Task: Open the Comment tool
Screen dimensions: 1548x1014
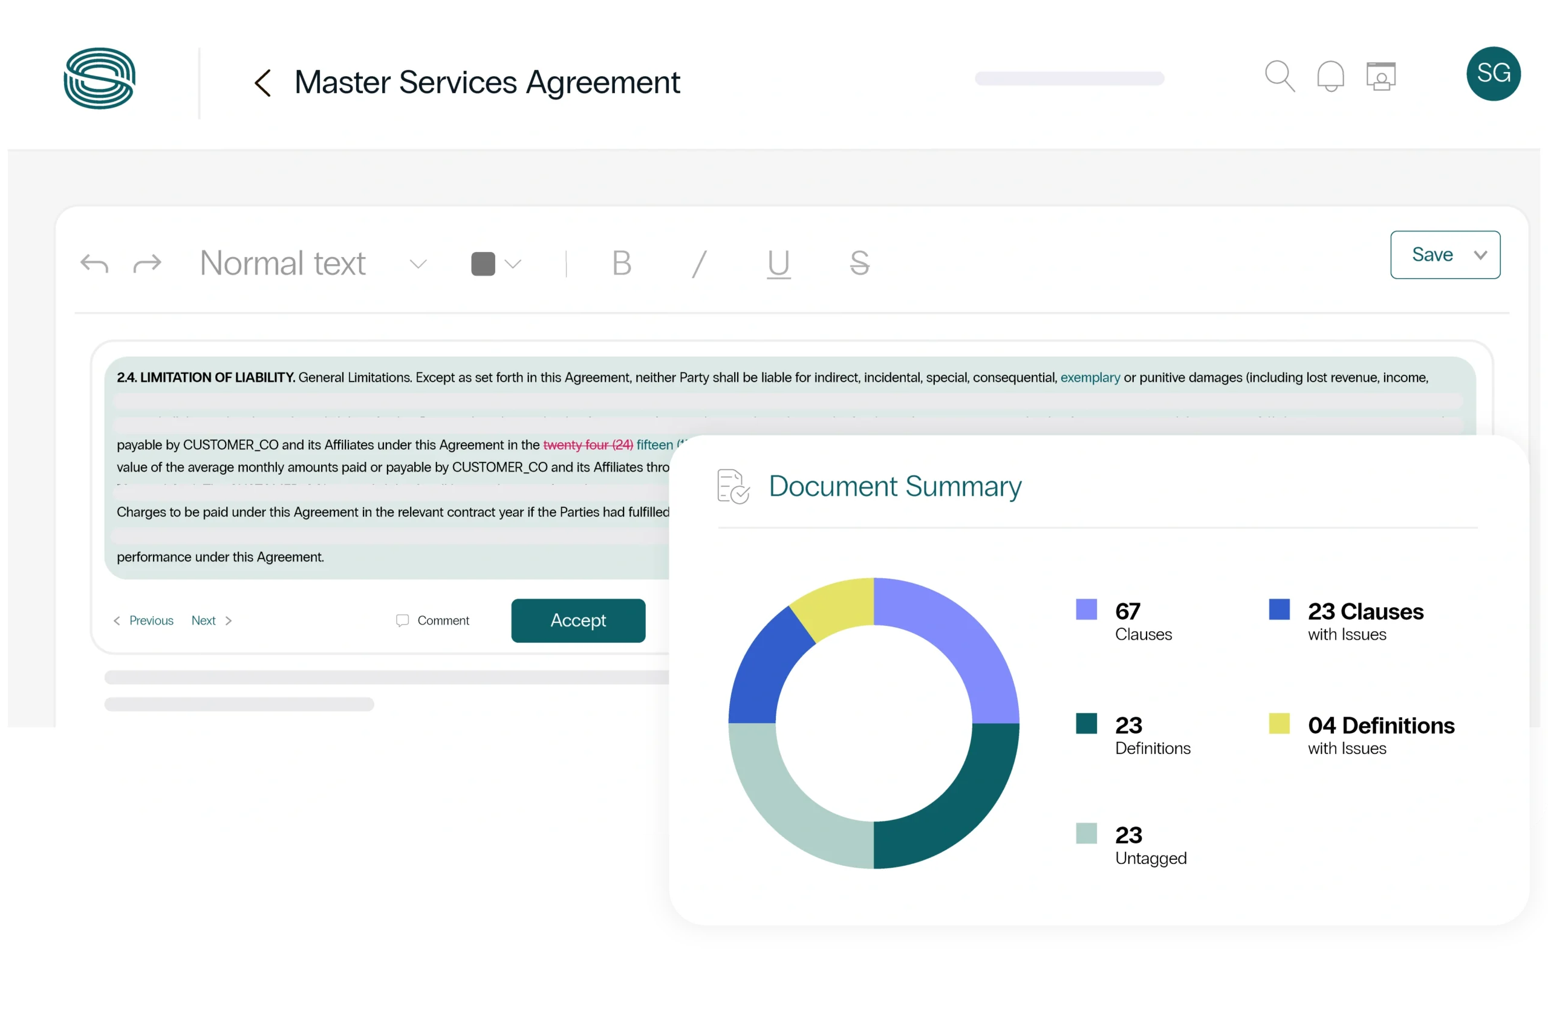Action: (x=433, y=620)
